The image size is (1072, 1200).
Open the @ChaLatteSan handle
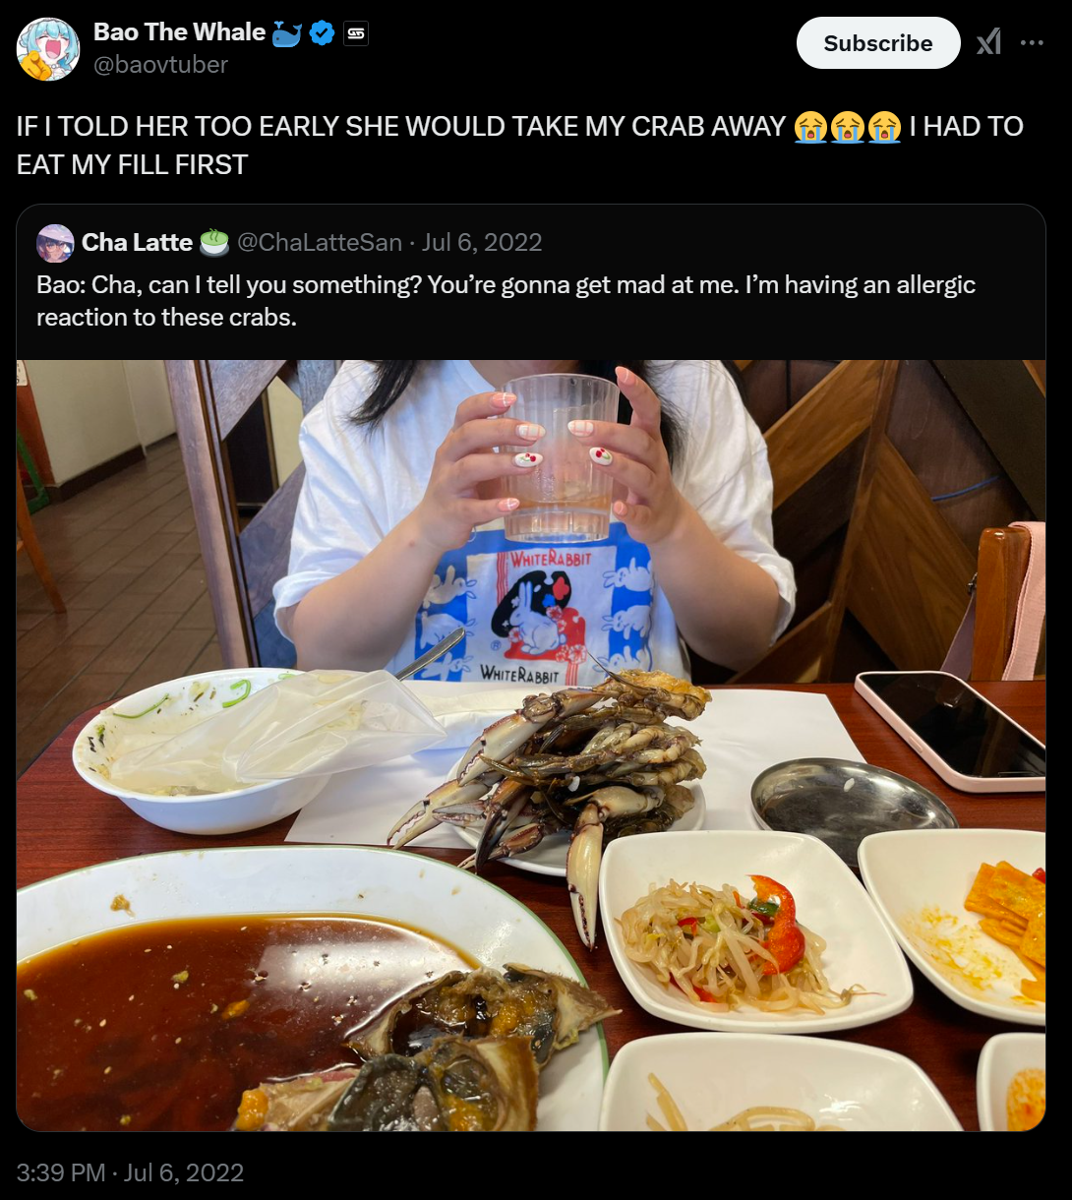click(320, 242)
